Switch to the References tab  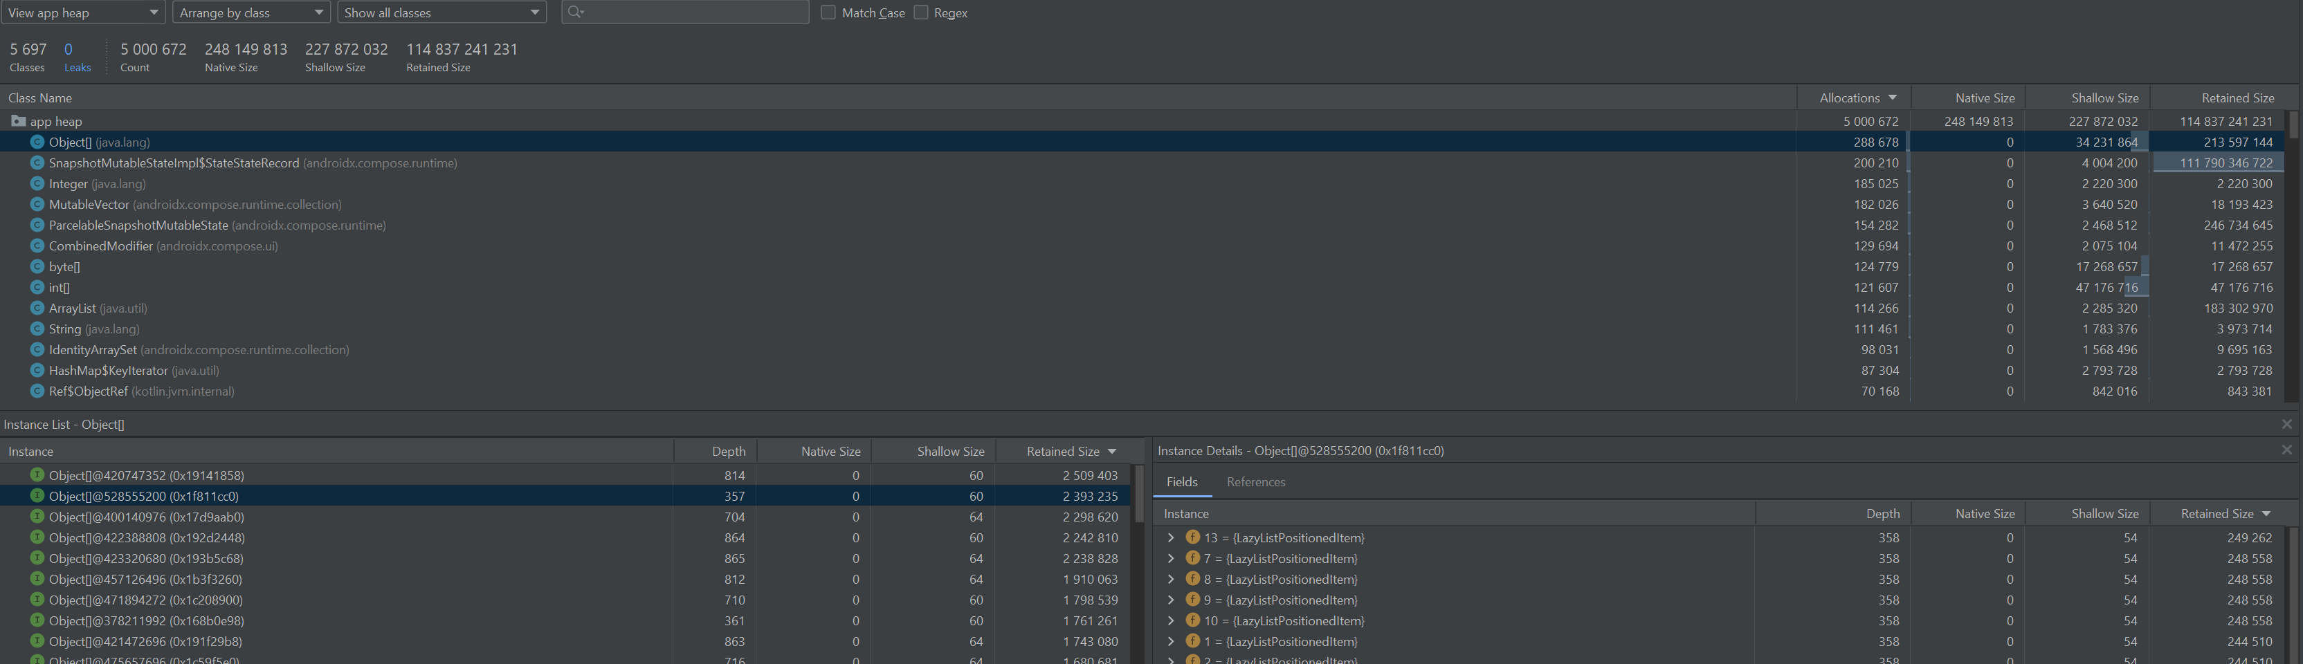click(x=1255, y=481)
